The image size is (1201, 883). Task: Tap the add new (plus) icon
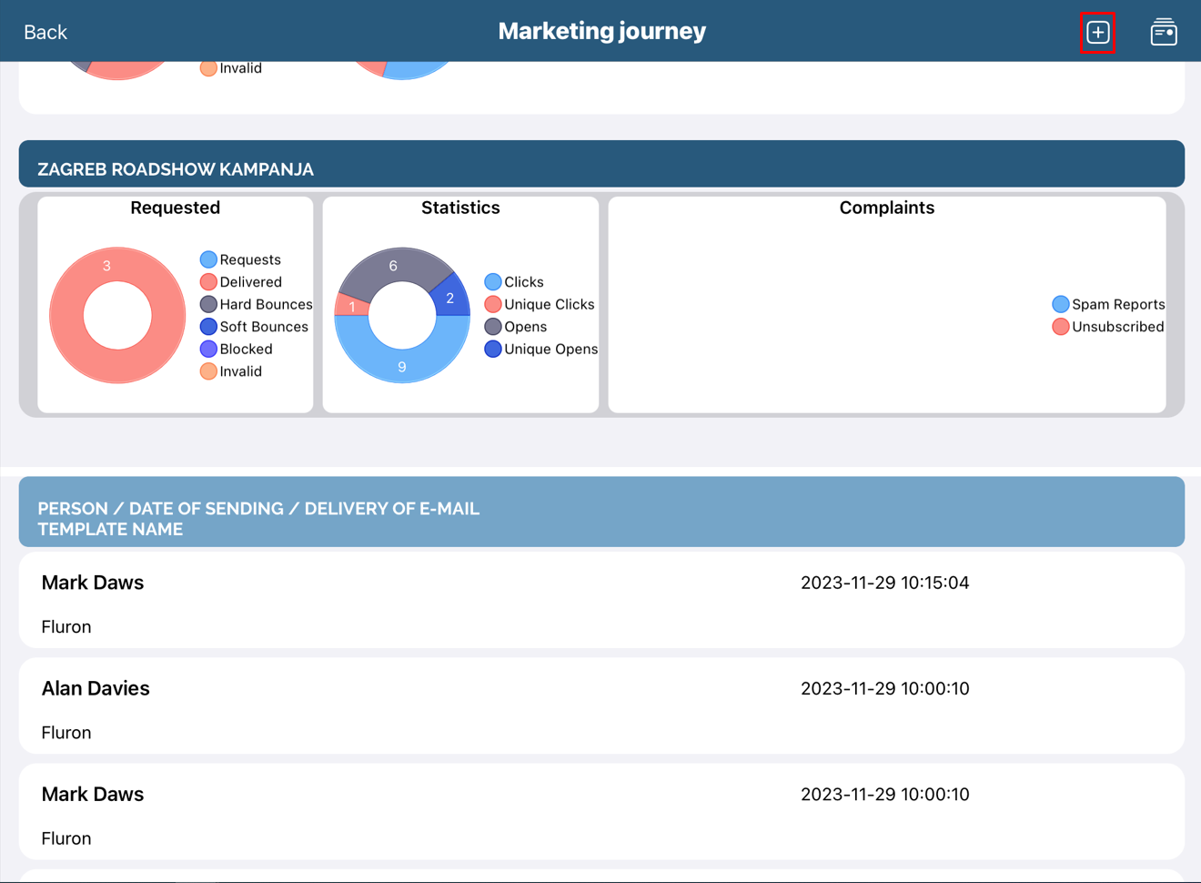pos(1097,33)
